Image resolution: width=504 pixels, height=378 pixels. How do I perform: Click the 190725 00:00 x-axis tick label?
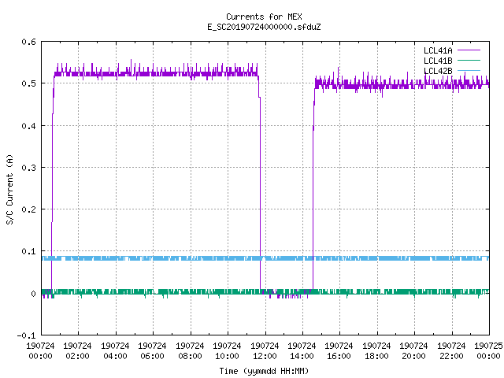click(488, 350)
